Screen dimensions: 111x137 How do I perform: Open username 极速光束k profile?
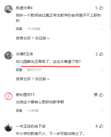click(x=24, y=8)
